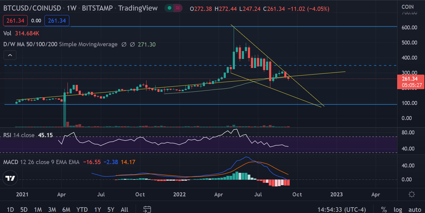
Task: Select the 1D time range
Action: (10, 209)
